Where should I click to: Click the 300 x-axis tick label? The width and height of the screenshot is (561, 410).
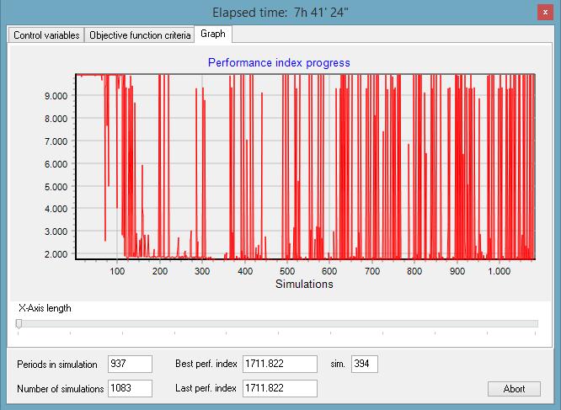[202, 271]
